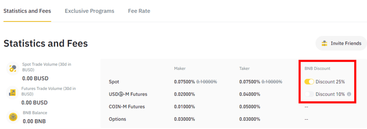The width and height of the screenshot is (367, 129).
Task: Click the BNB Balance label
Action: [35, 113]
